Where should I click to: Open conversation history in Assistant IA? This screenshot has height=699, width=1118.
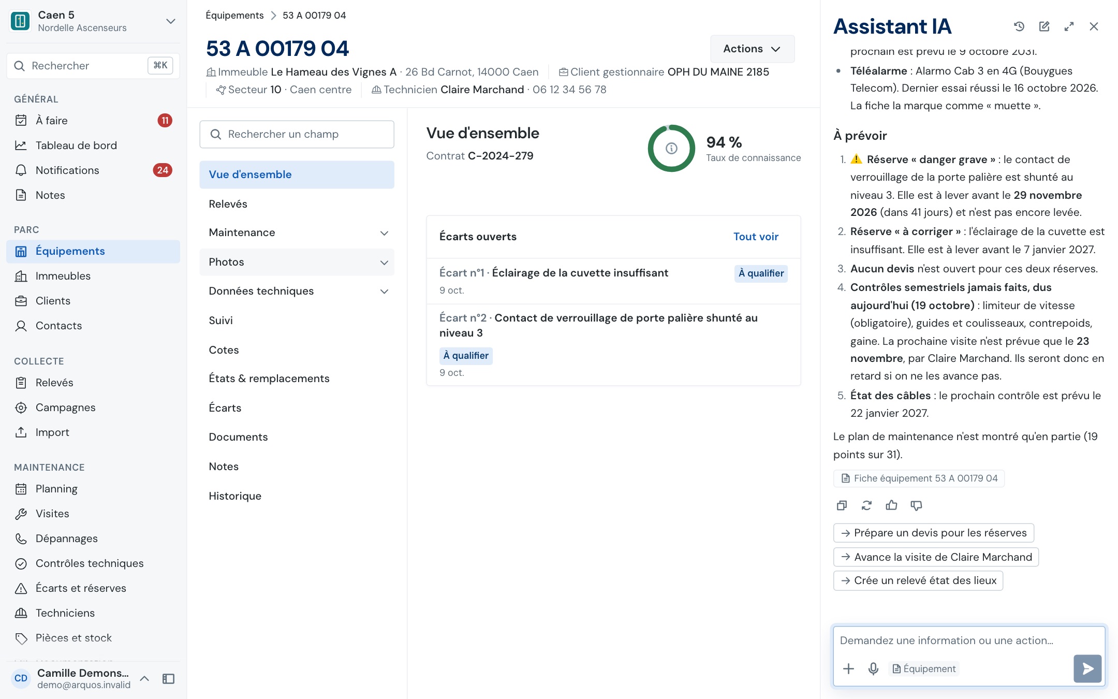pyautogui.click(x=1019, y=26)
